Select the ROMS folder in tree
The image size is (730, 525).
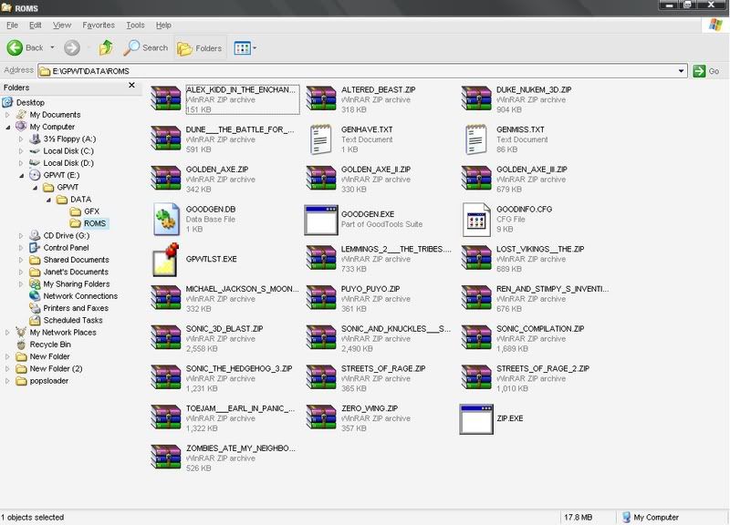coord(89,223)
